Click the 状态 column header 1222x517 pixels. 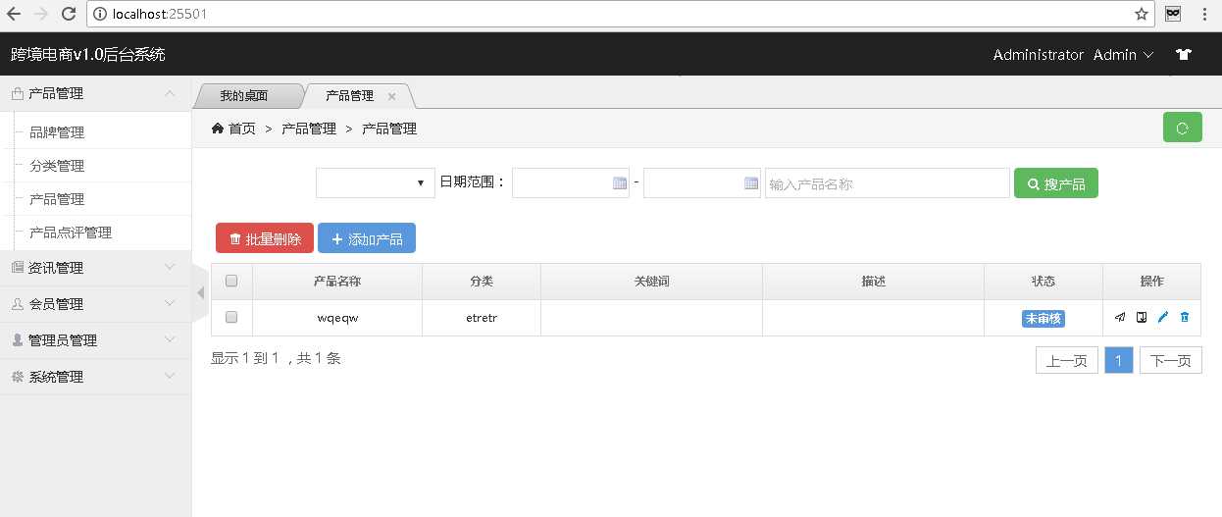[1044, 282]
